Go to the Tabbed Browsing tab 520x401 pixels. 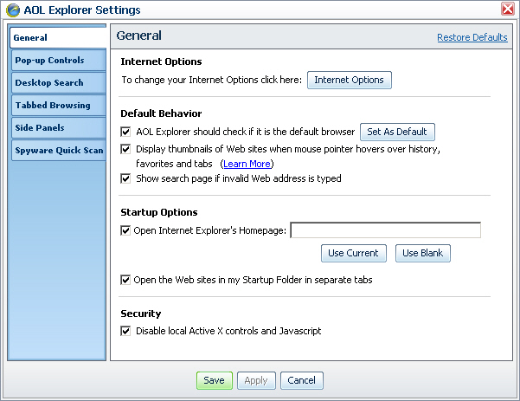pos(59,105)
